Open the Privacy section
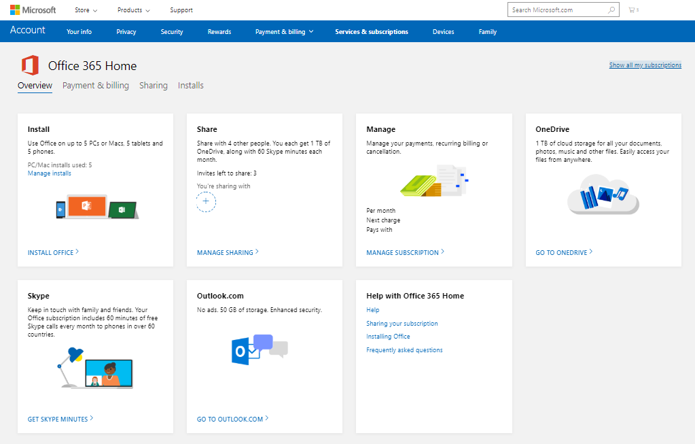The height and width of the screenshot is (444, 695). coord(126,31)
